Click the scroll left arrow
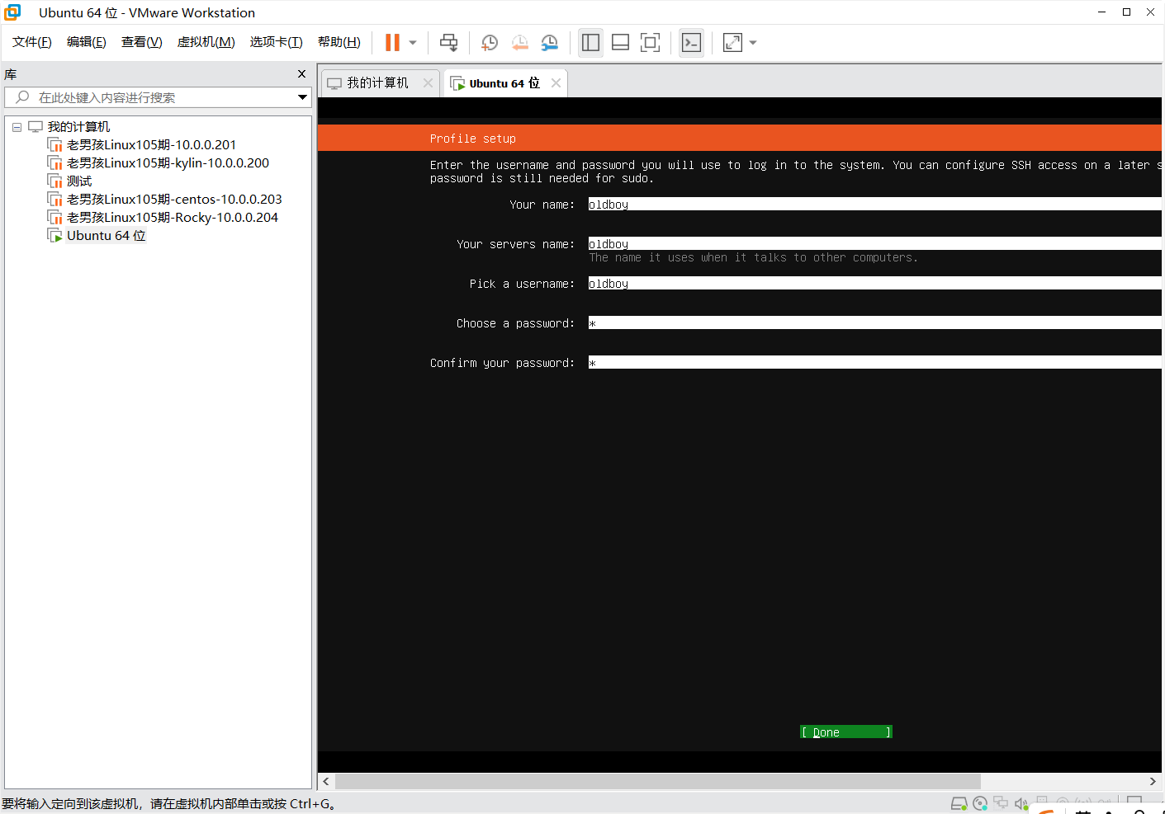 click(326, 781)
